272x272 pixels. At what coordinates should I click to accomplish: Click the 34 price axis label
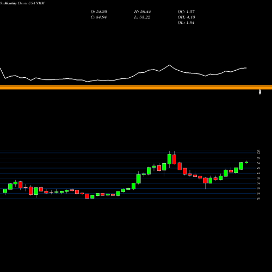[x=258, y=183]
